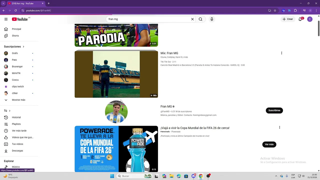The height and width of the screenshot is (180, 320).
Task: Open Discord from the taskbar
Action: pos(193,176)
